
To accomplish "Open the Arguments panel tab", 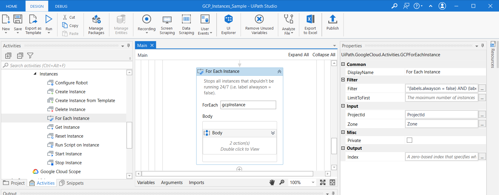I will pos(172,183).
